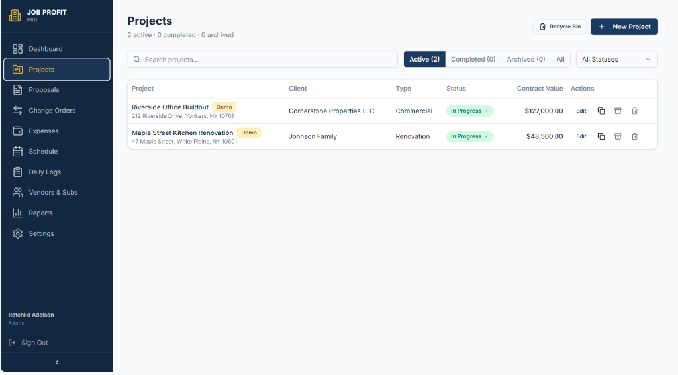Click the 47 Maple Street address text

click(184, 141)
